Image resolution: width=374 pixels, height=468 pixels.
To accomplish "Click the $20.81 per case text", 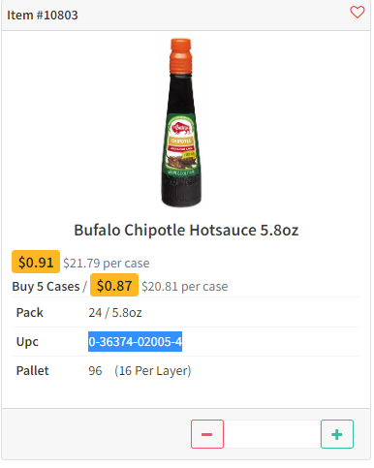I will 185,287.
